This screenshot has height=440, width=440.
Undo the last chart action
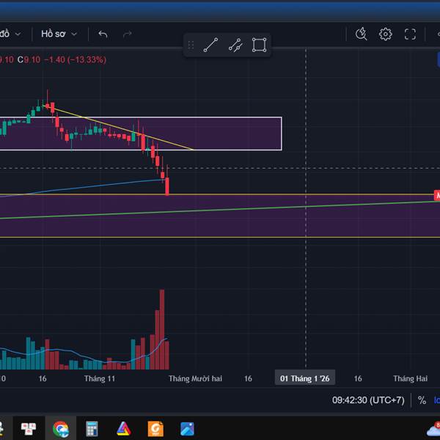(103, 34)
